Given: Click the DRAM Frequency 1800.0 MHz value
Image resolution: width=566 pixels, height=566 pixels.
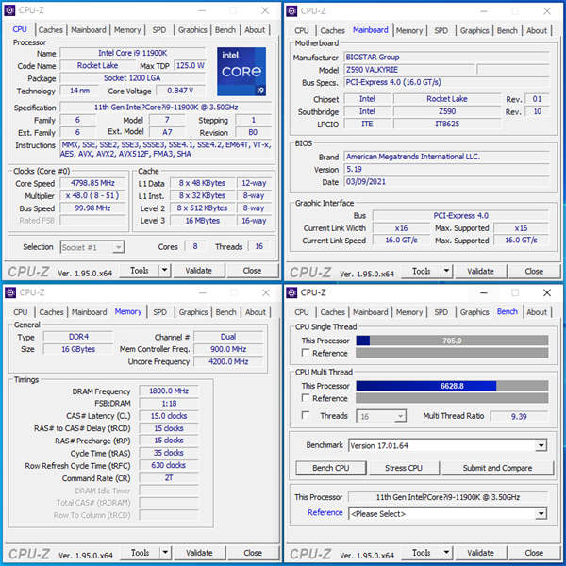Looking at the screenshot, I should [169, 391].
